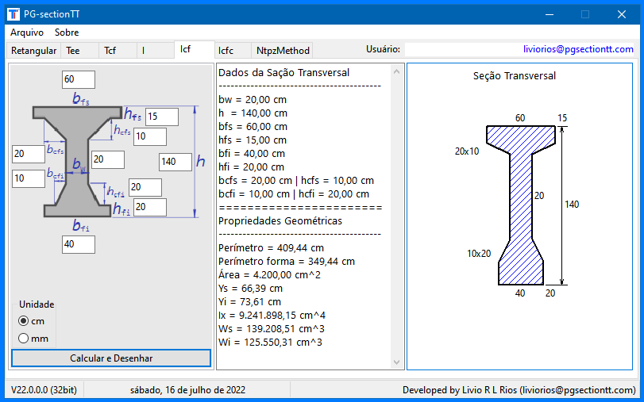The width and height of the screenshot is (644, 402).
Task: Click the PG-sectionTT app icon in title bar
Action: pos(13,14)
